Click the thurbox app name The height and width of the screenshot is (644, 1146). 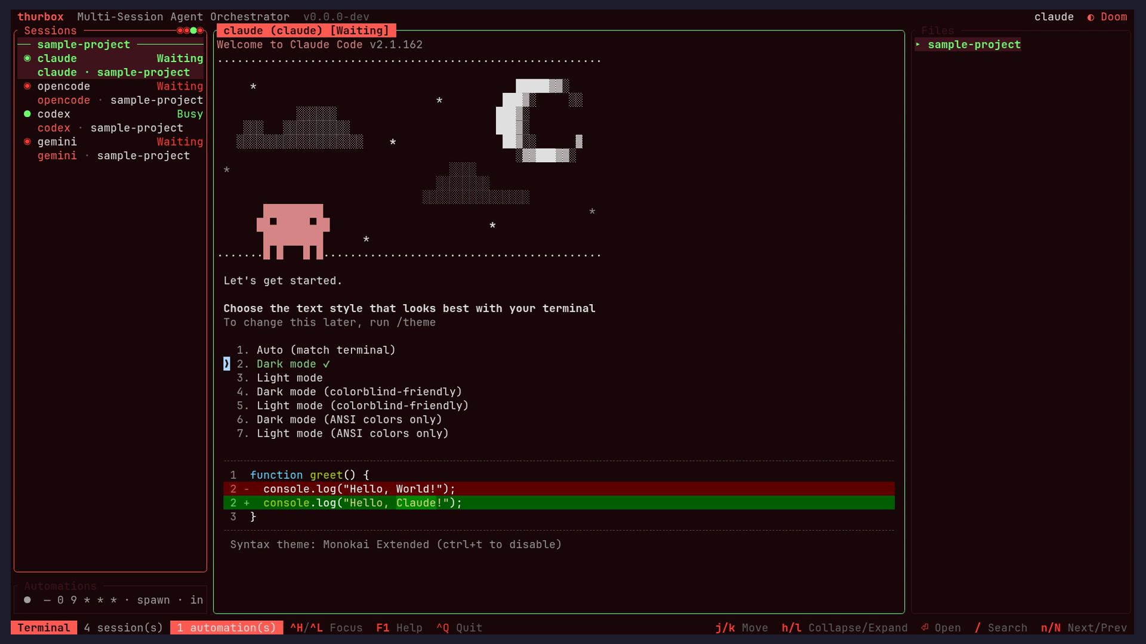pyautogui.click(x=40, y=17)
